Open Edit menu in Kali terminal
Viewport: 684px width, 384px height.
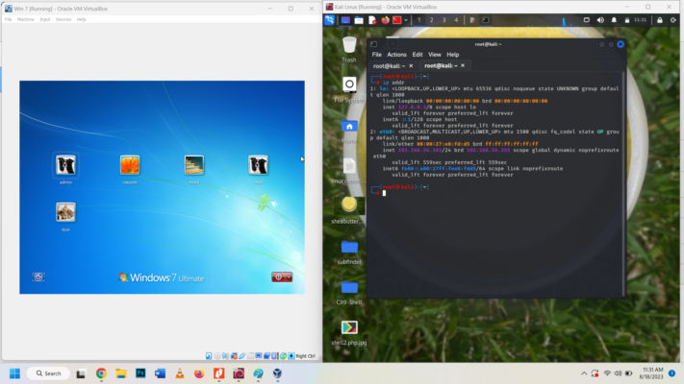[x=418, y=55]
